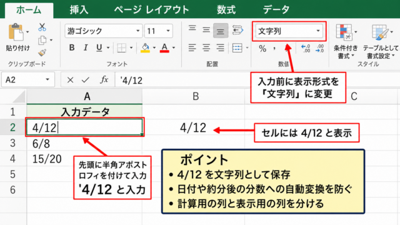Open the 数式 tab

click(226, 10)
